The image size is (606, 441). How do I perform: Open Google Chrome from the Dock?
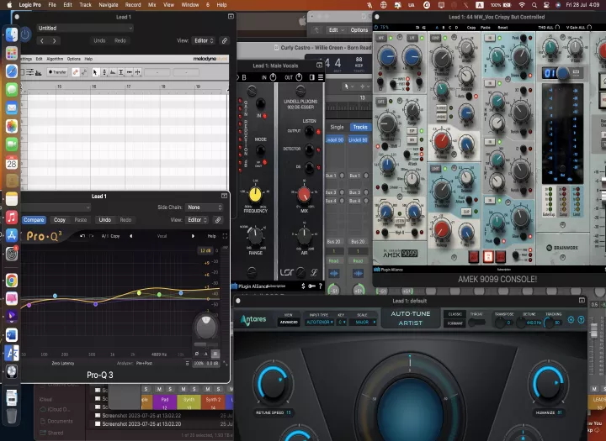coord(12,281)
